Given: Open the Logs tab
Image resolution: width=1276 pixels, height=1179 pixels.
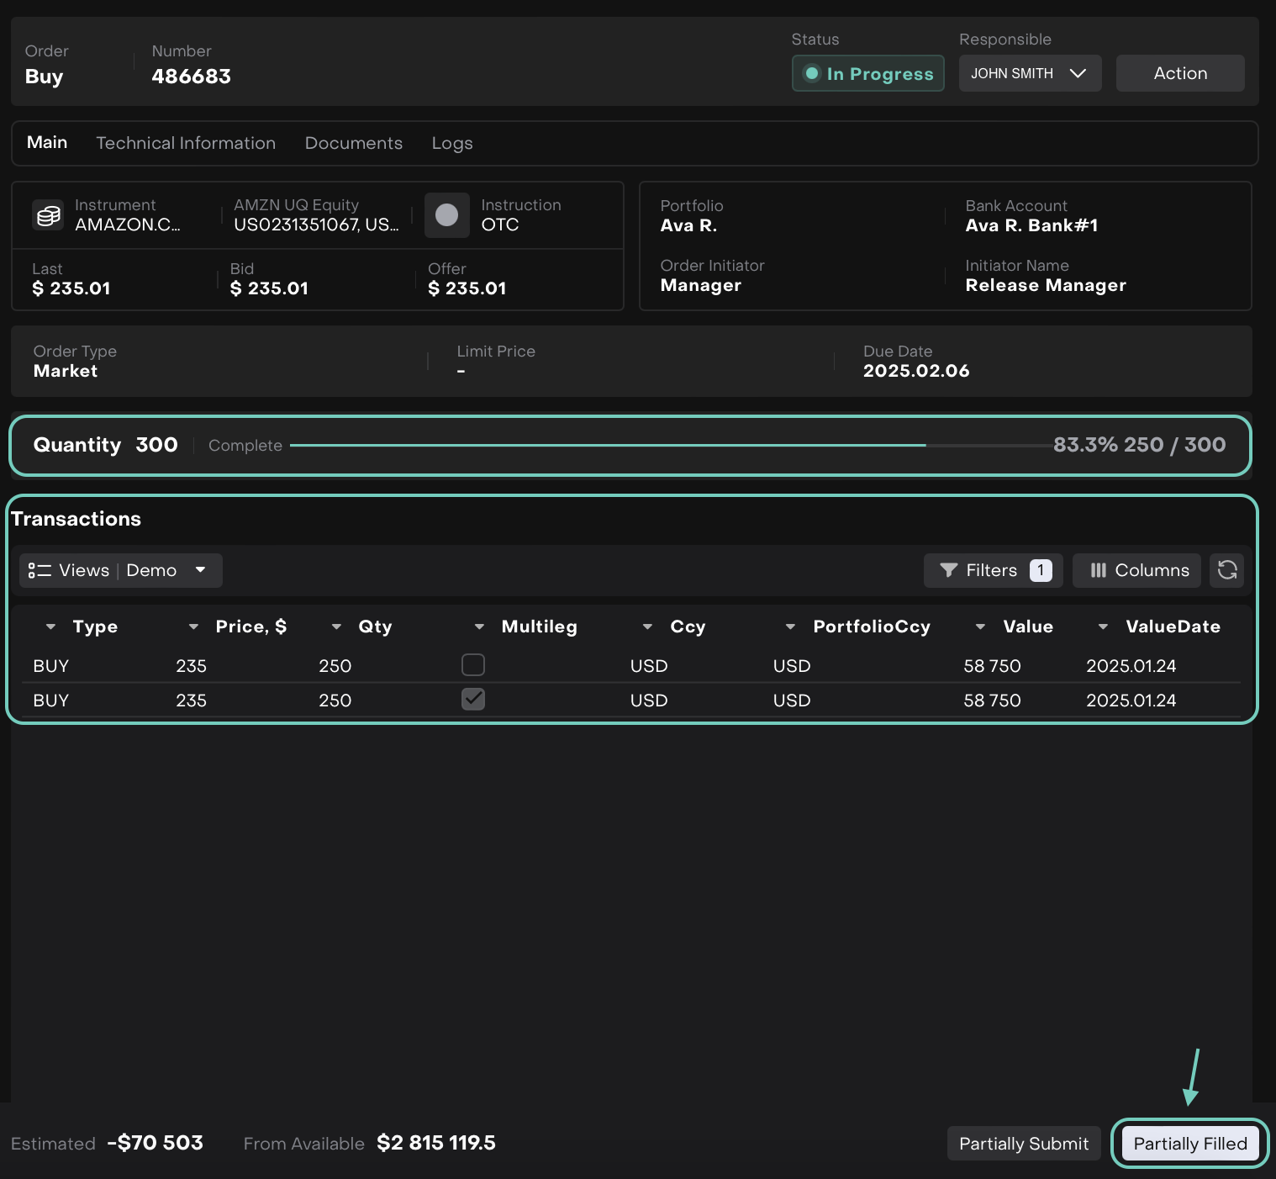Looking at the screenshot, I should click(451, 143).
